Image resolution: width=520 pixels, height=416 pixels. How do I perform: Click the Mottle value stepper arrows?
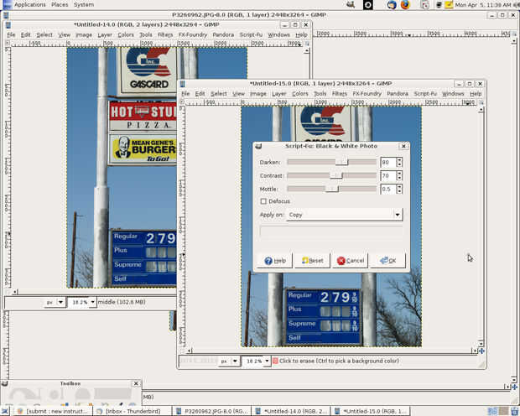pyautogui.click(x=399, y=189)
